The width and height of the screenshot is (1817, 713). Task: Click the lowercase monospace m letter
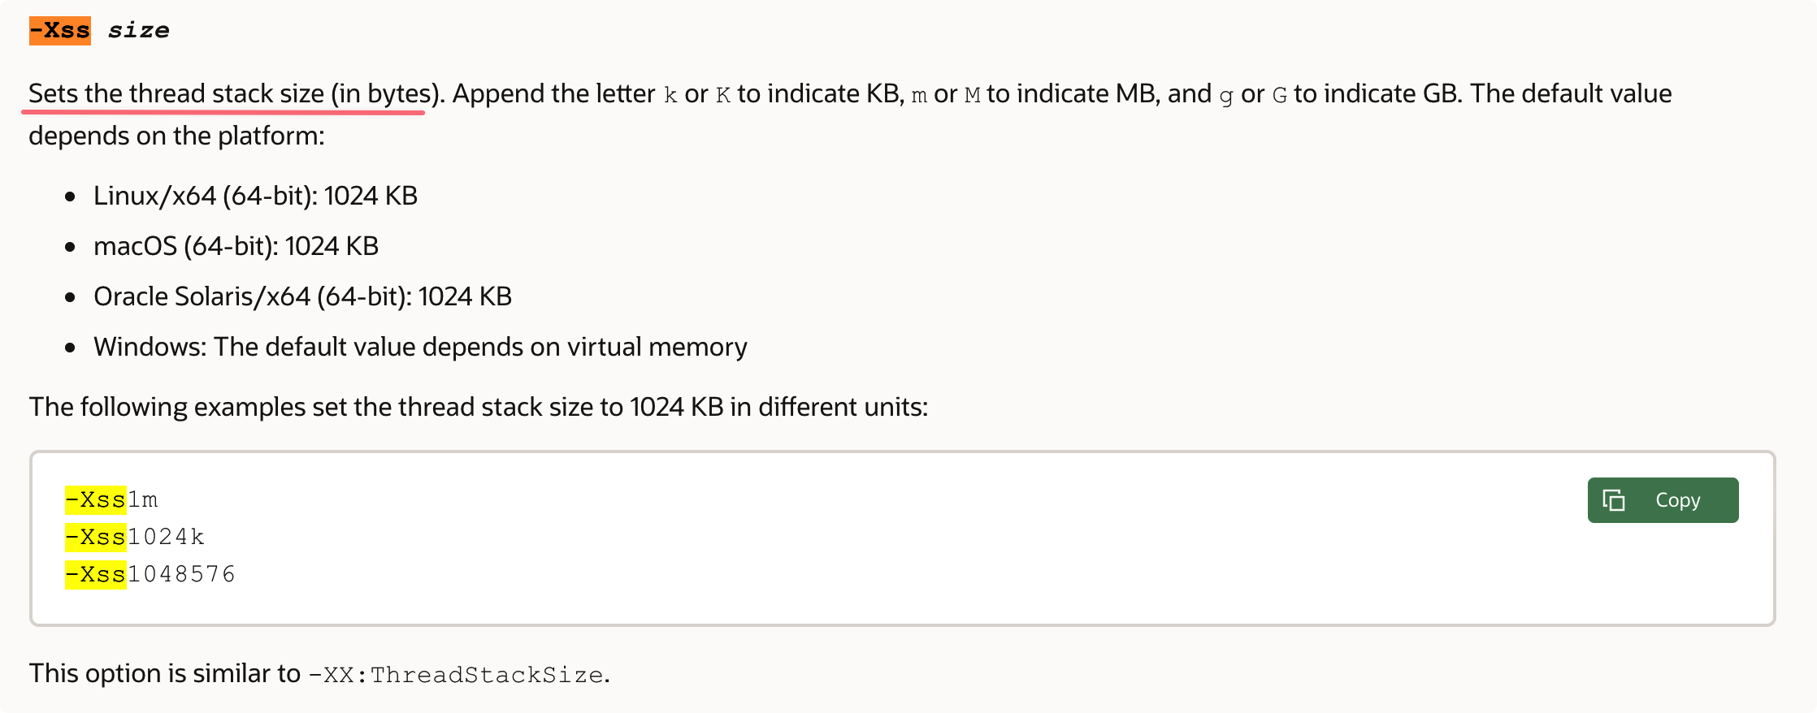pos(919,96)
